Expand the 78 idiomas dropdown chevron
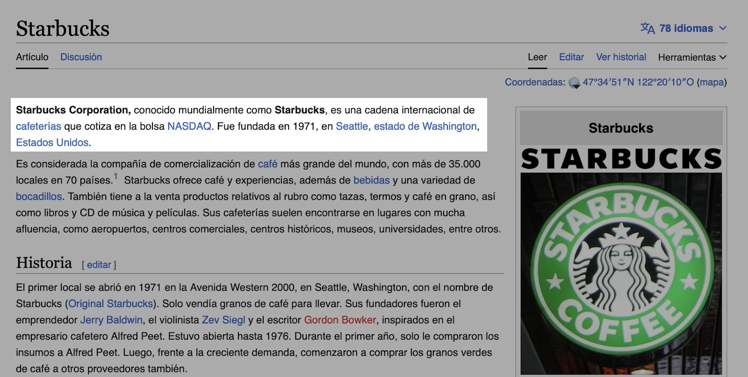The image size is (748, 377). click(x=723, y=28)
